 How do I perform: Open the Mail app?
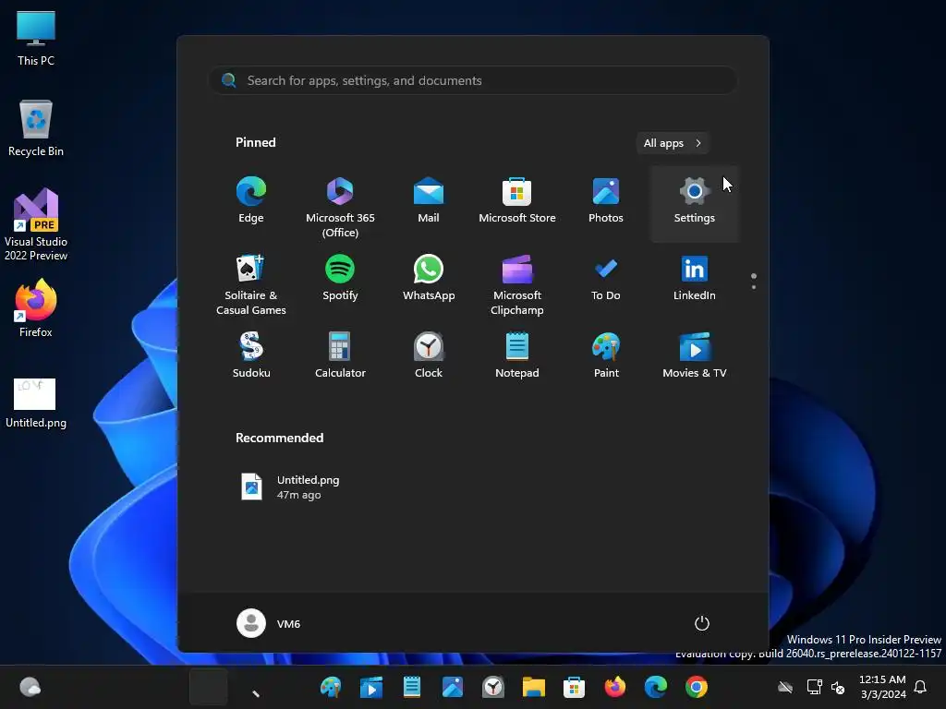click(x=429, y=200)
